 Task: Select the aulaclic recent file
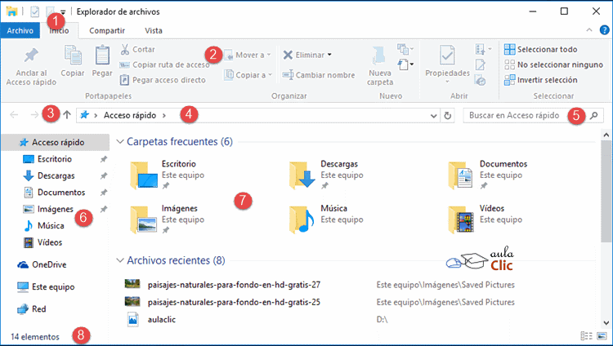pyautogui.click(x=162, y=319)
